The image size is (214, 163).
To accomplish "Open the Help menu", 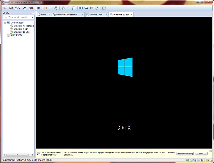I will [x=38, y=8].
